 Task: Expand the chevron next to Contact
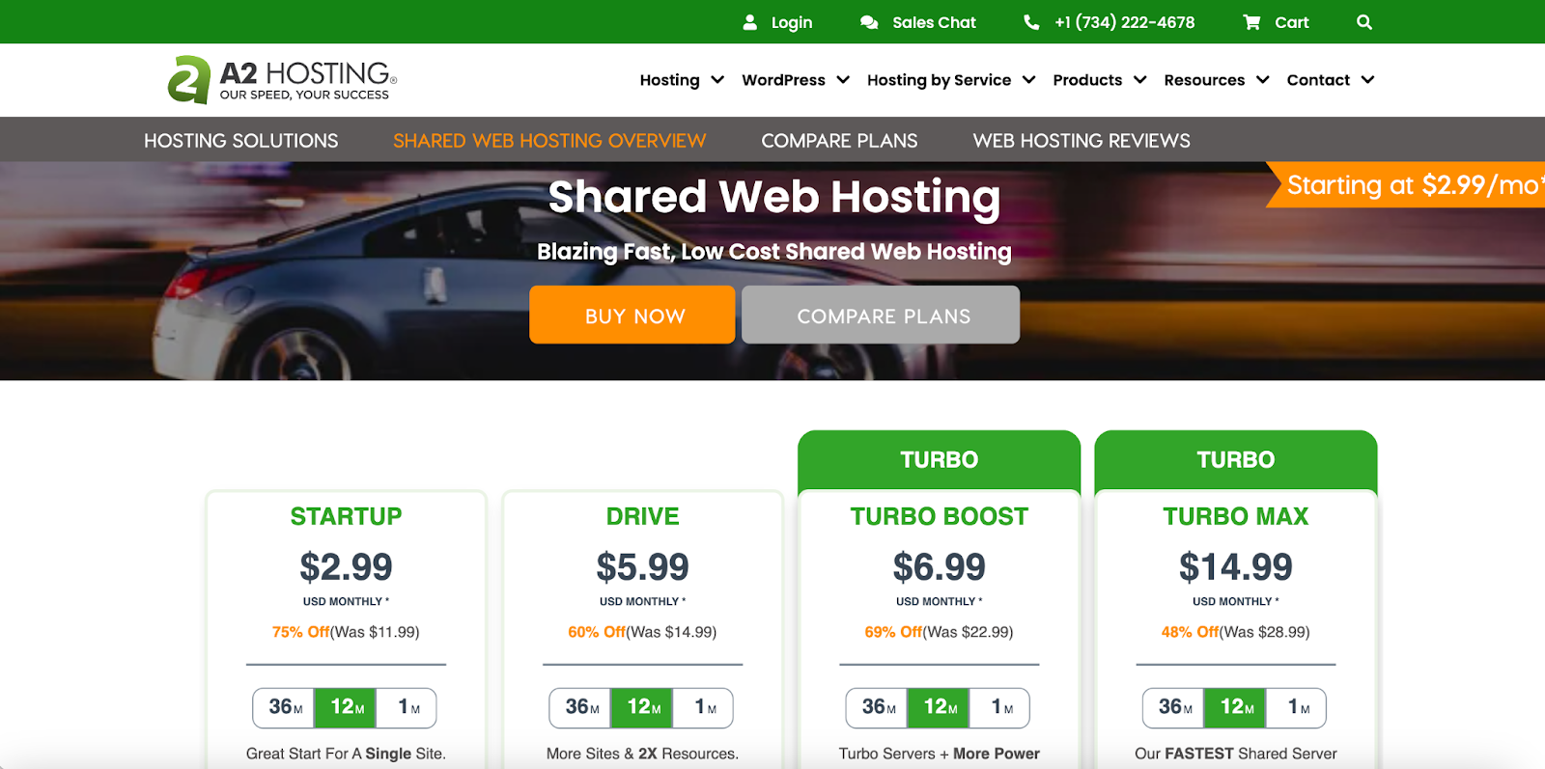[1367, 80]
